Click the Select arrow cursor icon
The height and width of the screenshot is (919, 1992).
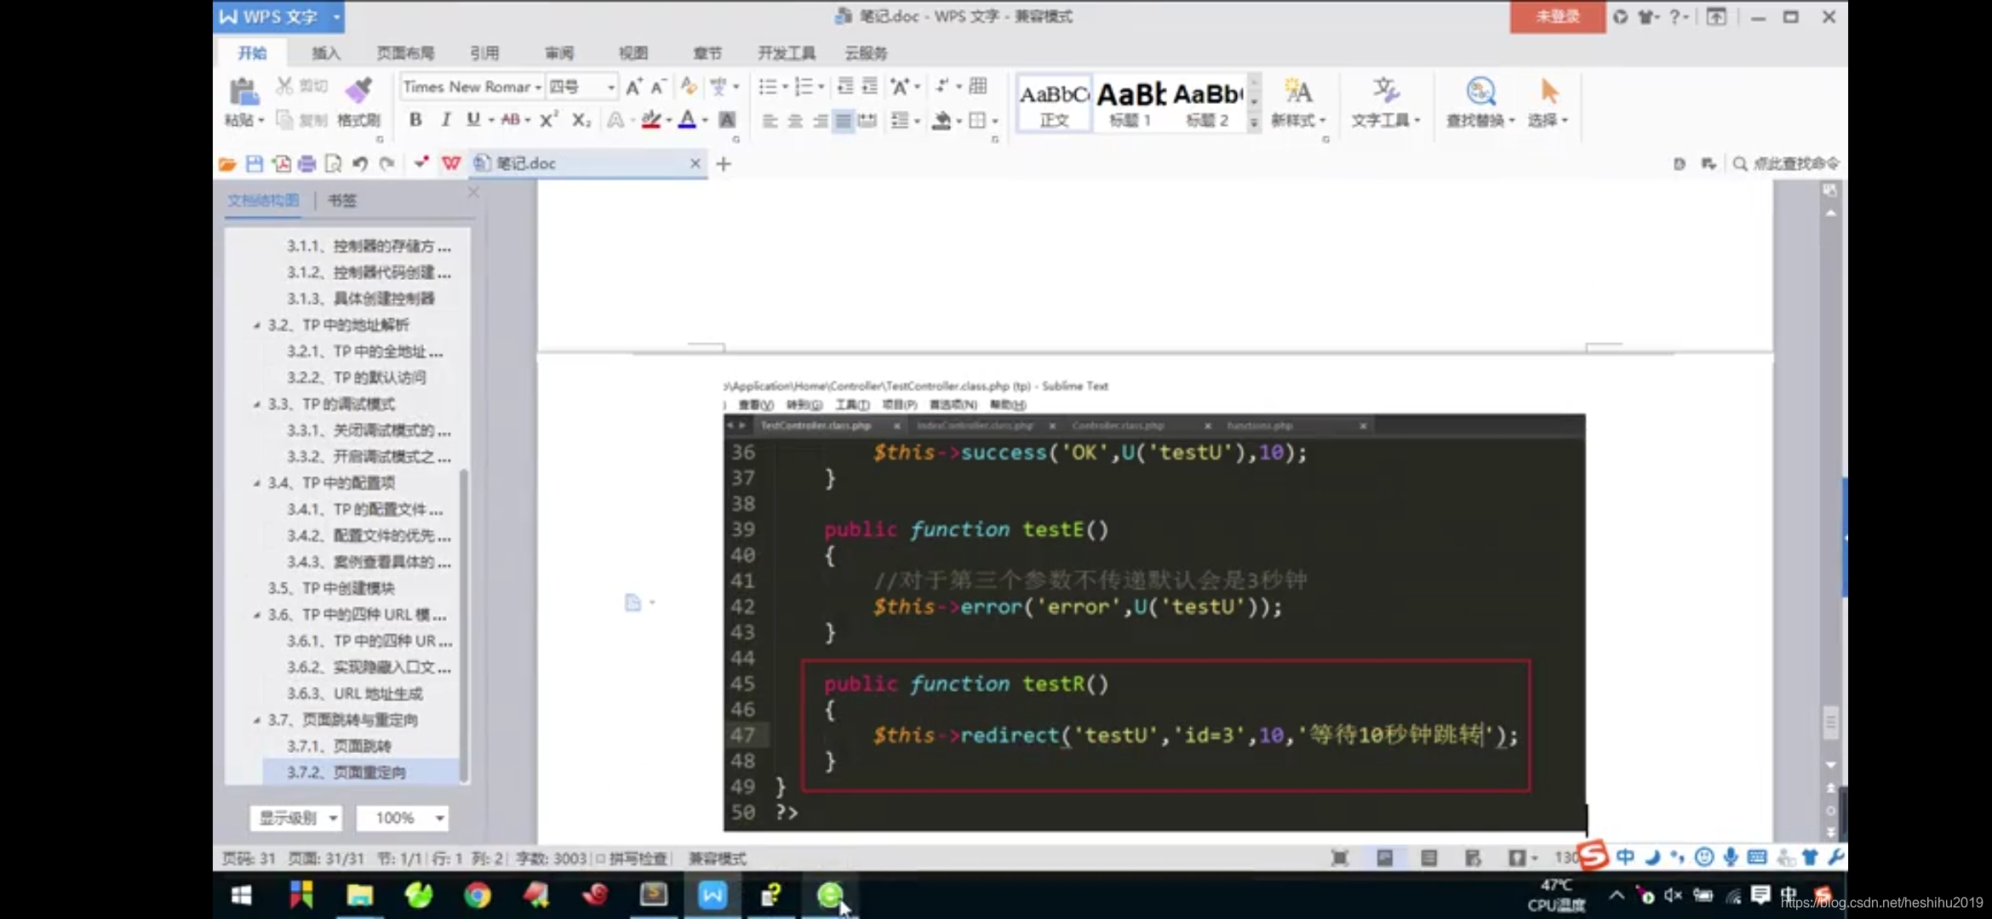point(1548,91)
